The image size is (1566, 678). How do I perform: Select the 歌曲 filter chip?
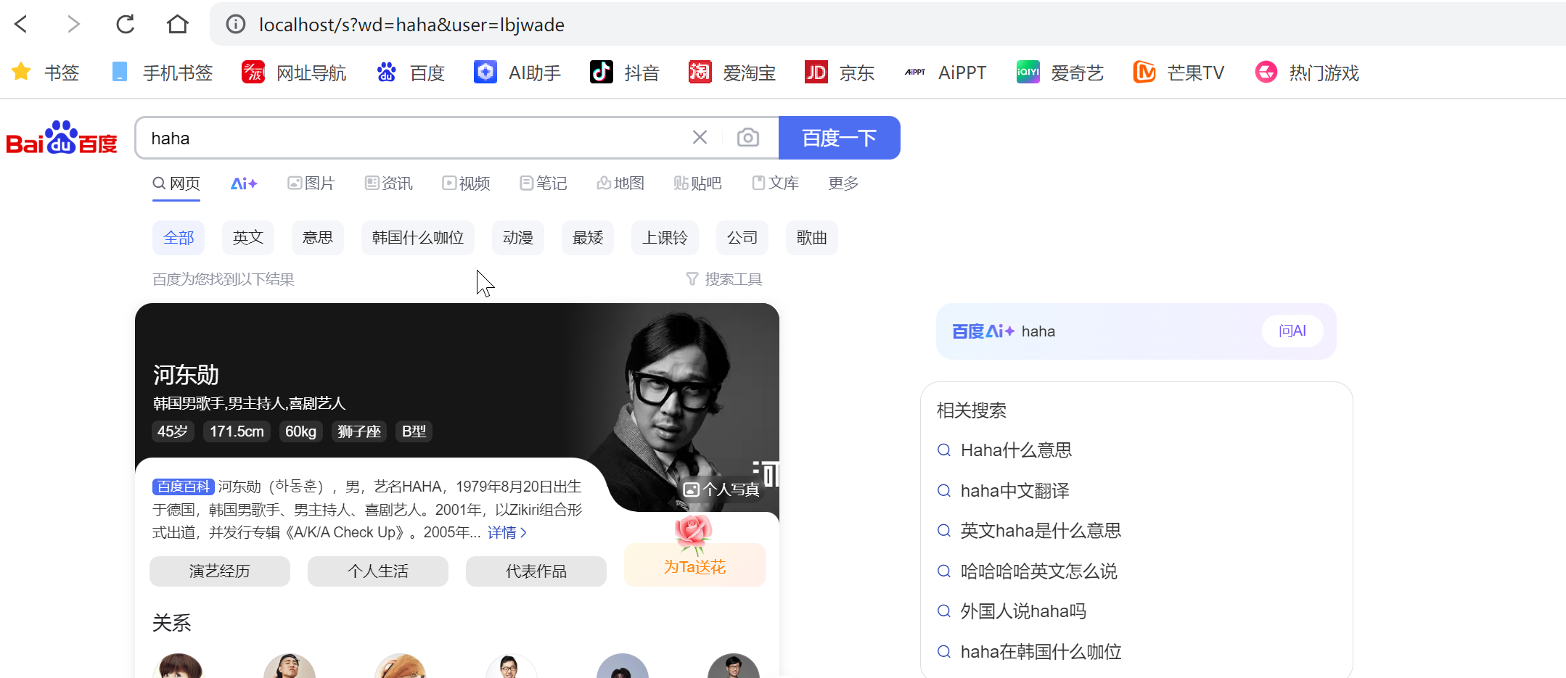[812, 238]
